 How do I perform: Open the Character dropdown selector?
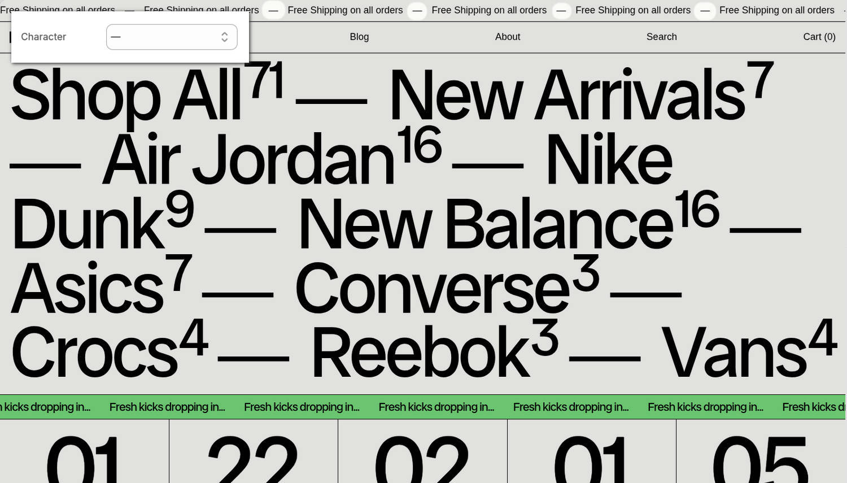(x=172, y=37)
